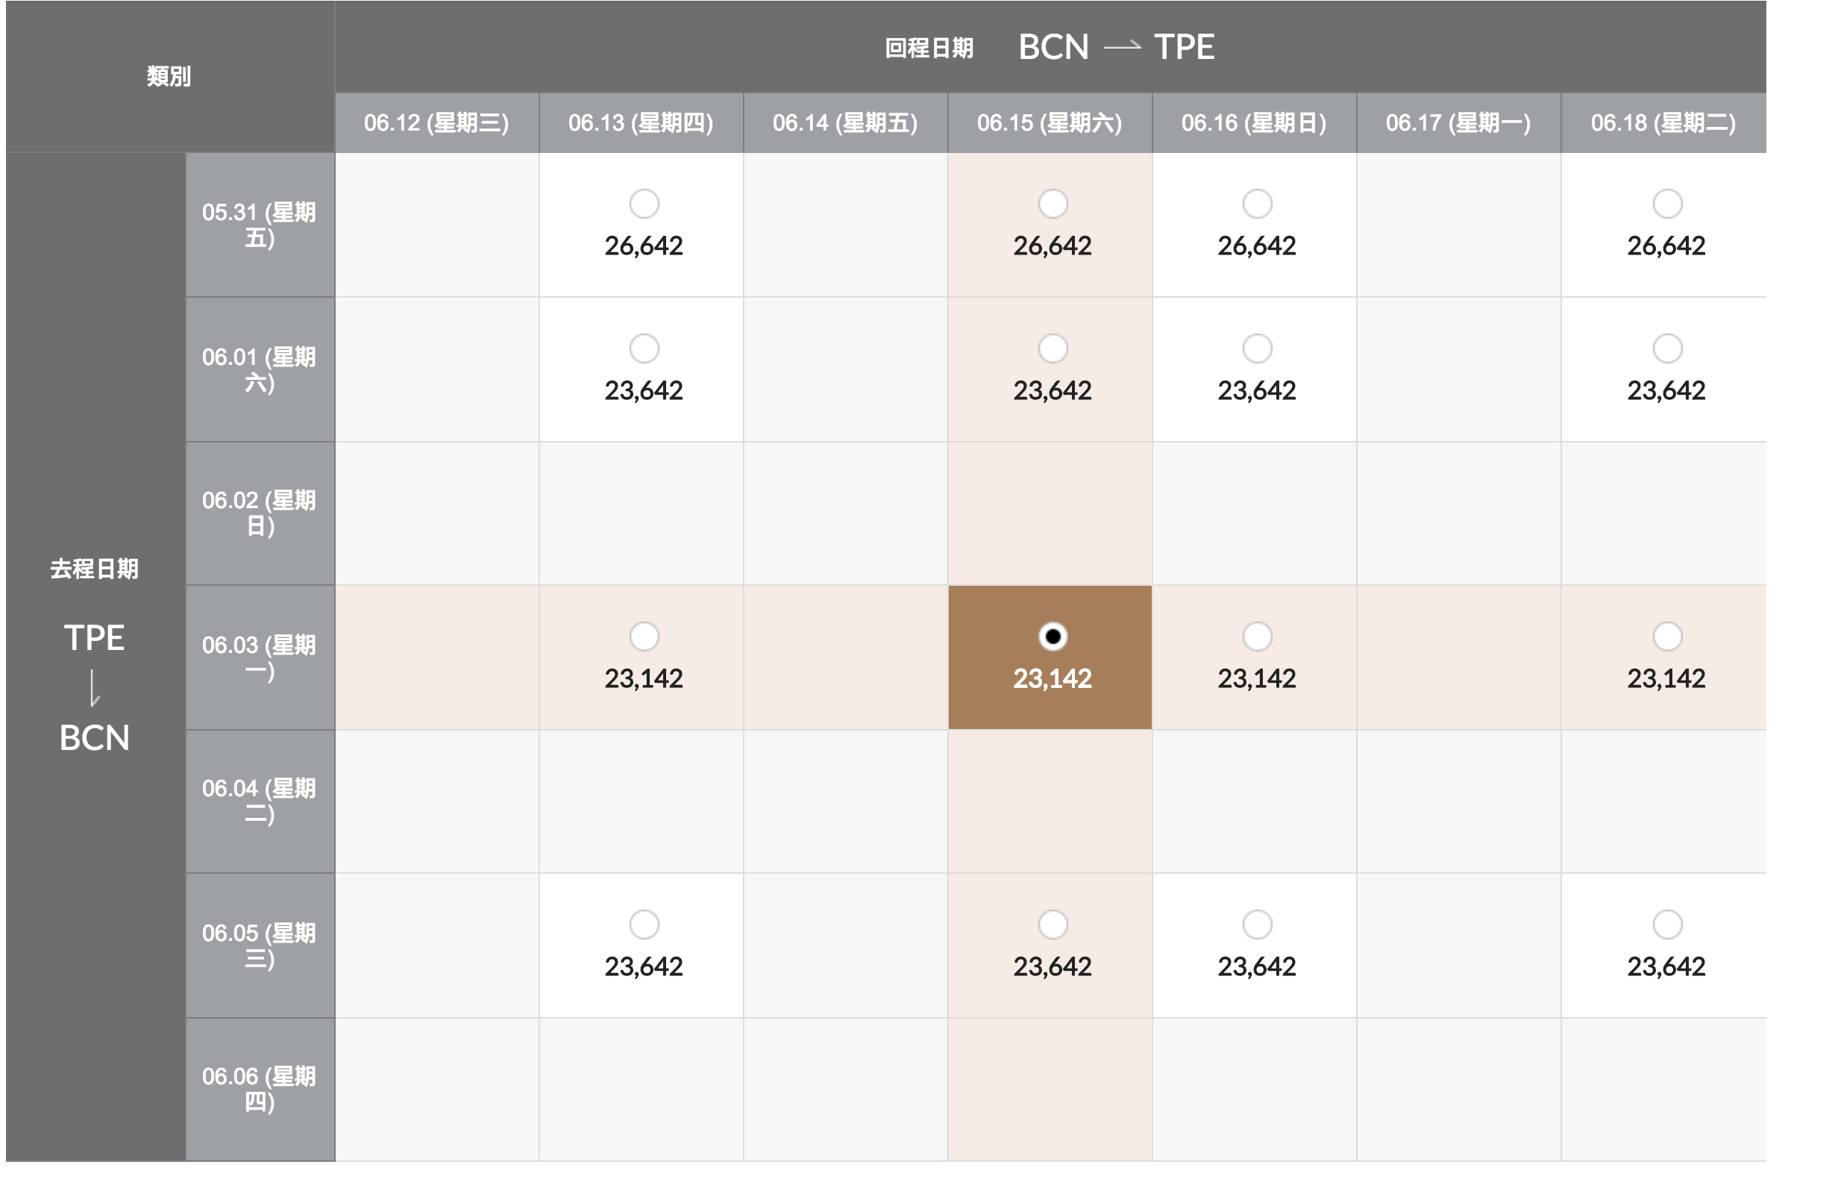Image resolution: width=1832 pixels, height=1185 pixels.
Task: Click the 類別 header cell
Action: point(170,76)
